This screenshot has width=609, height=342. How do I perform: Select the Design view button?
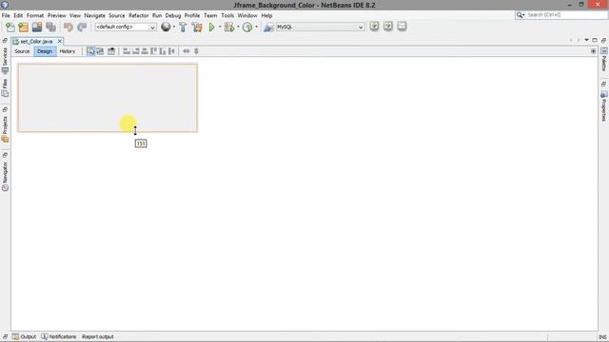click(45, 51)
